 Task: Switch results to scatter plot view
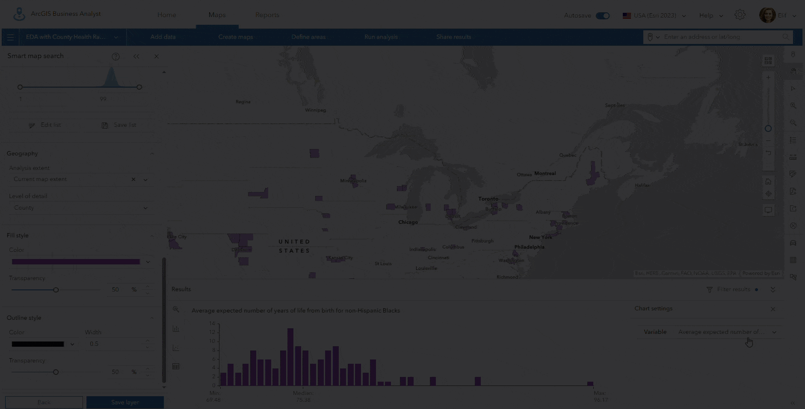click(176, 348)
